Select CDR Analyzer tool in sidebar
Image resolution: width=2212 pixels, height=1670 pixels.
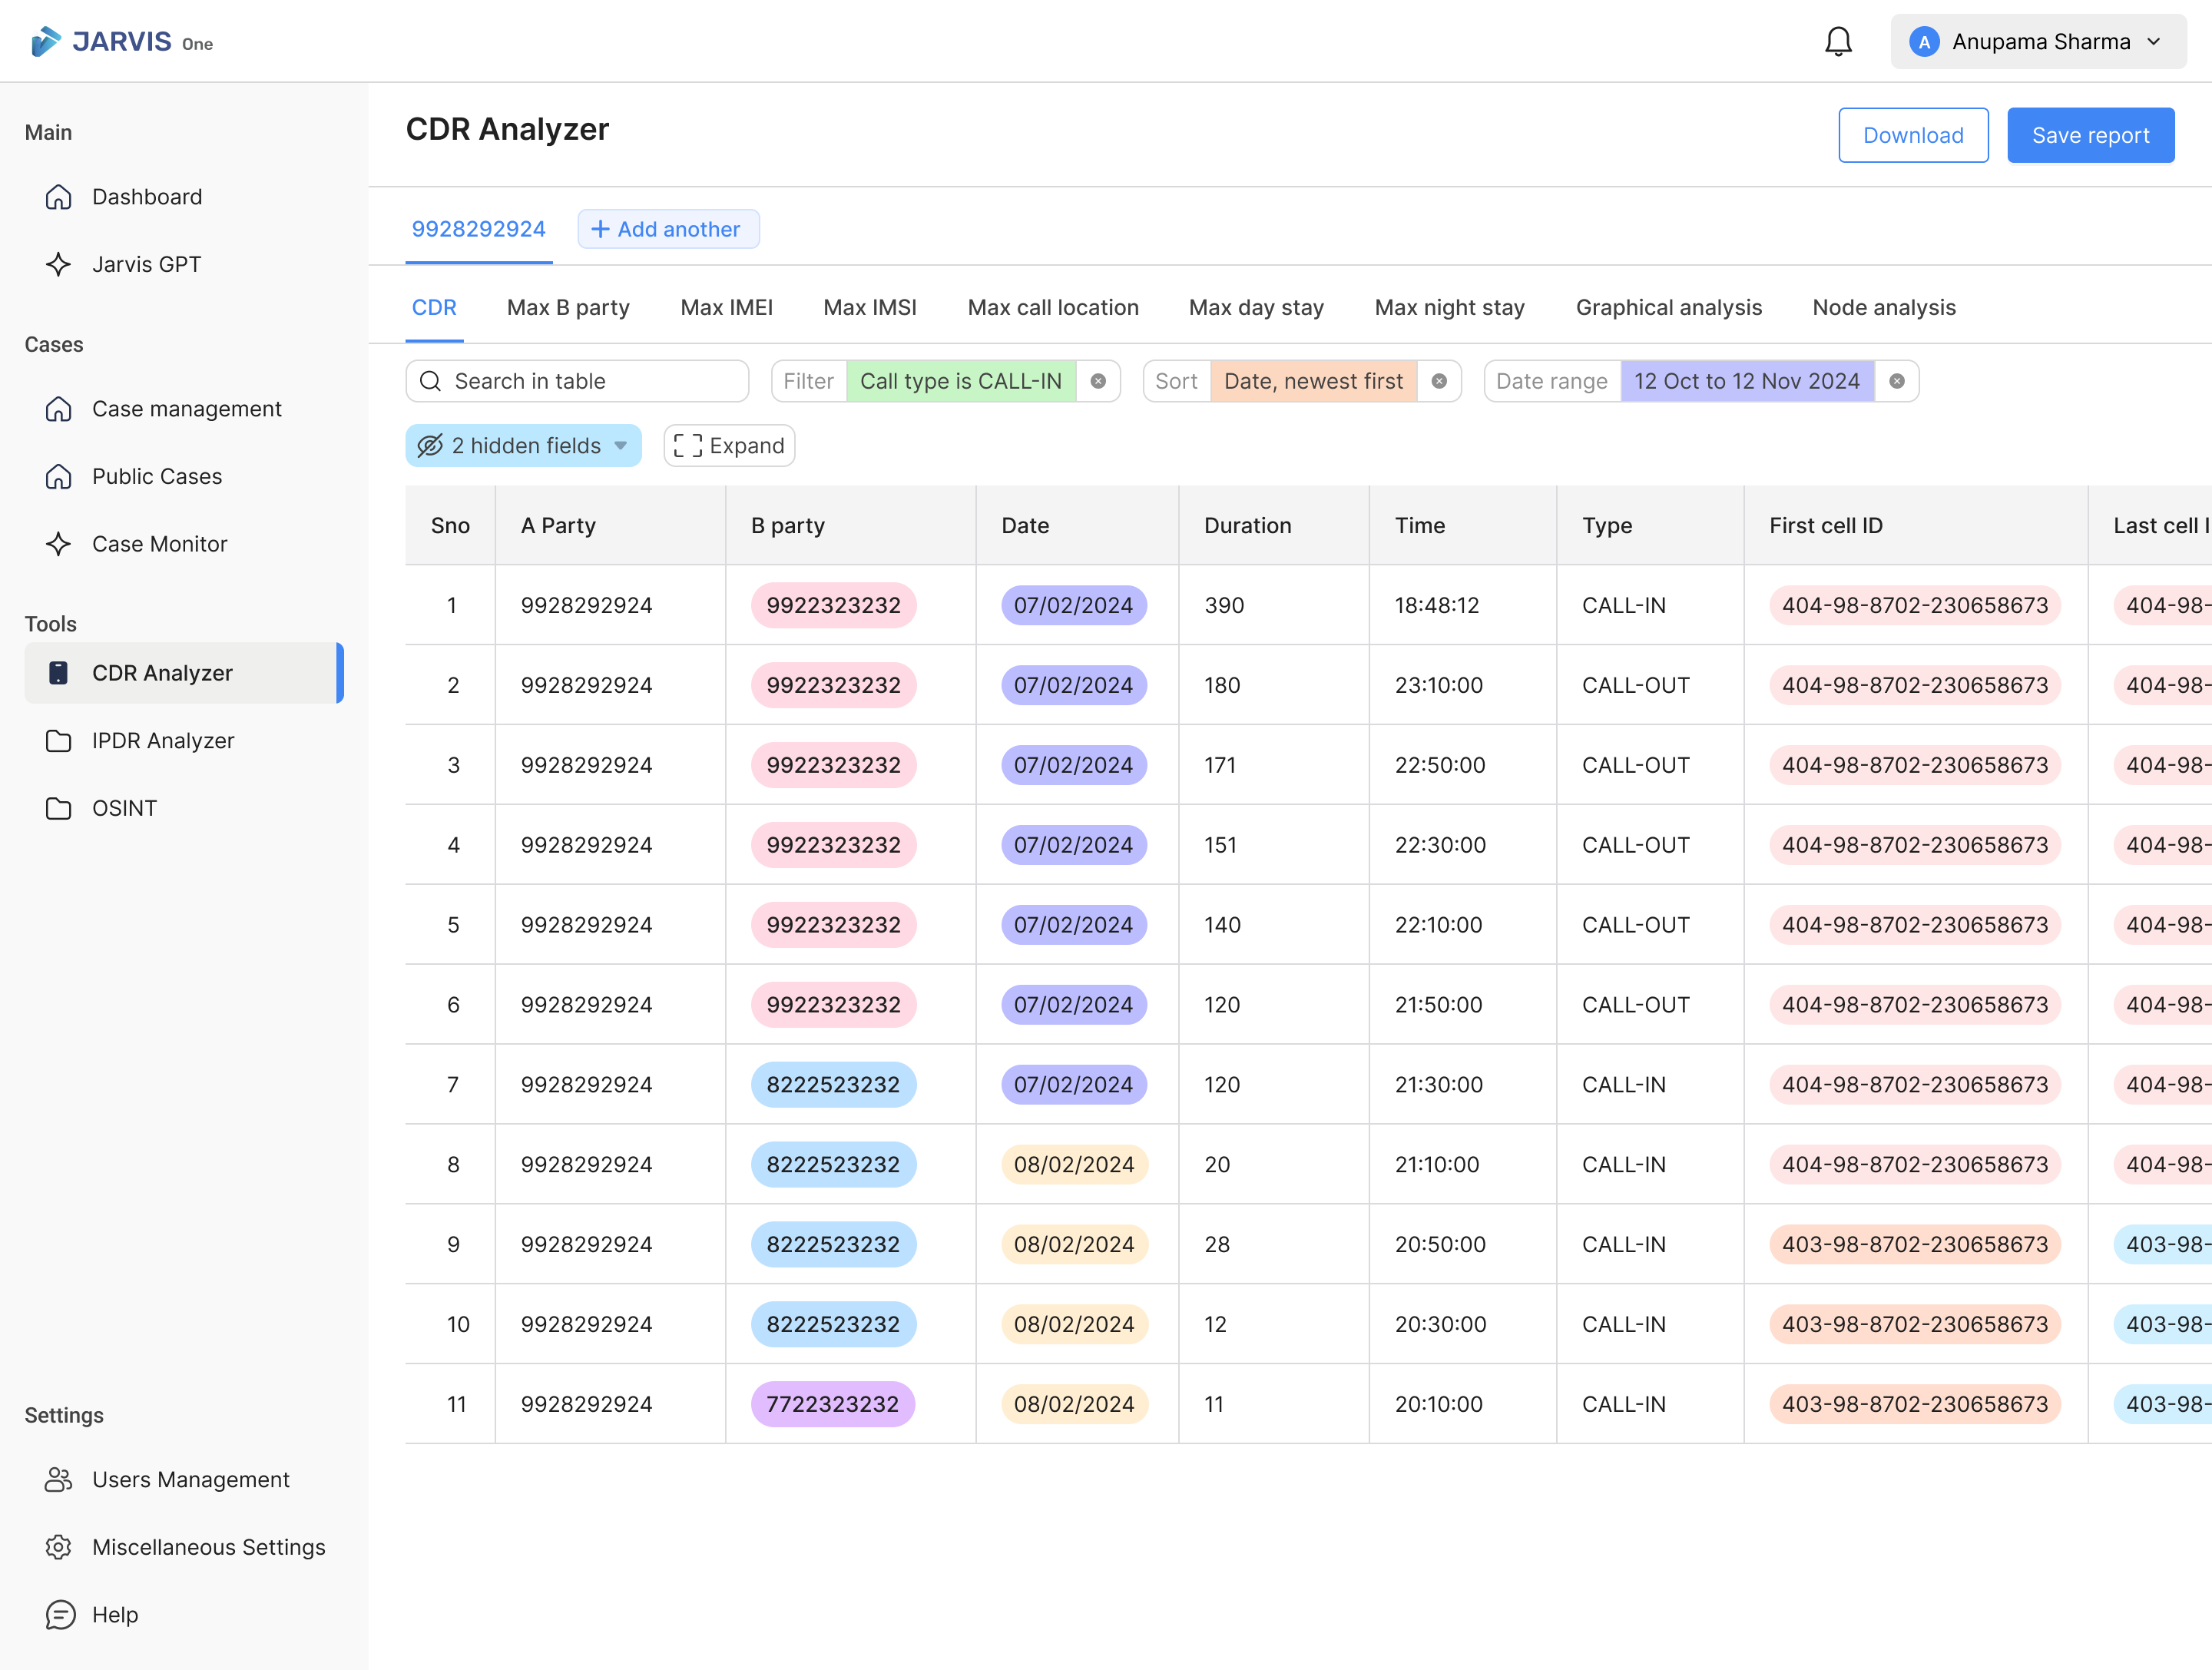(184, 673)
